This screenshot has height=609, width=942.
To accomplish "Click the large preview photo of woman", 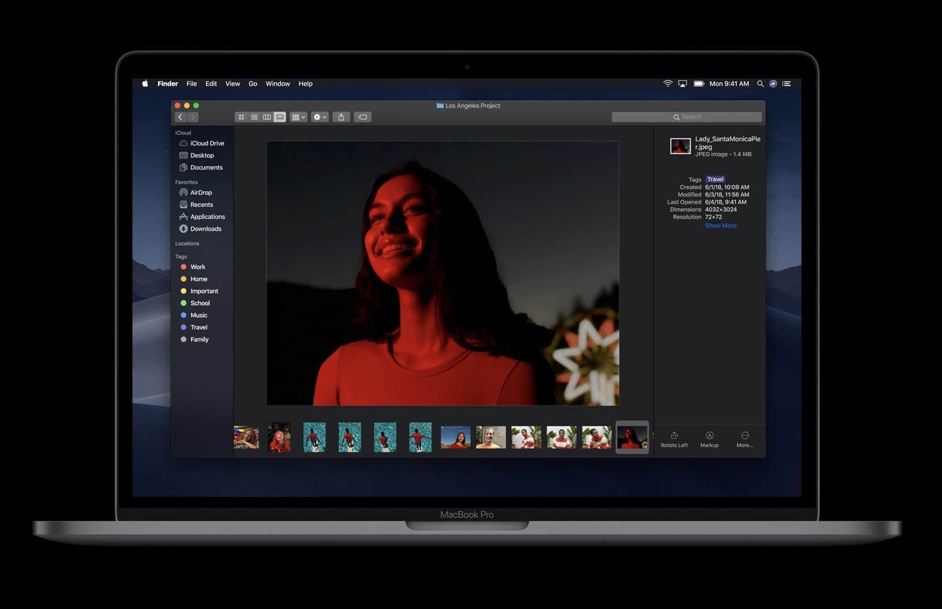I will point(443,273).
